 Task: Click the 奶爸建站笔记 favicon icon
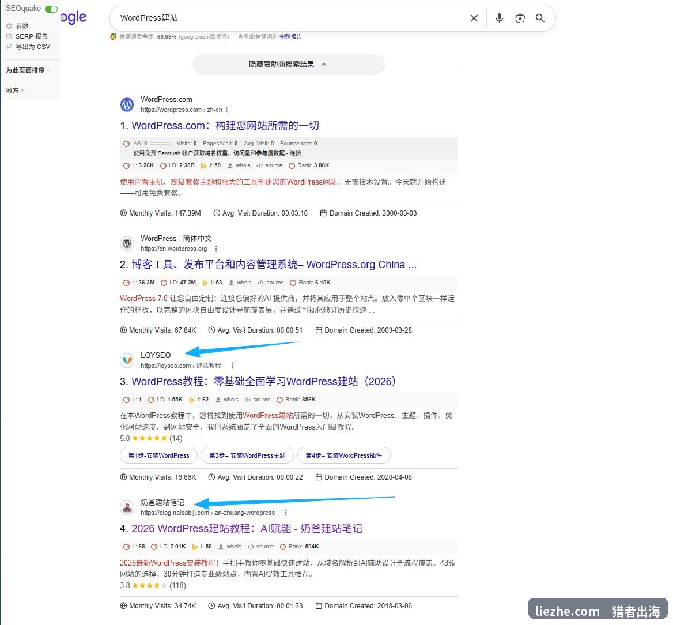127,508
